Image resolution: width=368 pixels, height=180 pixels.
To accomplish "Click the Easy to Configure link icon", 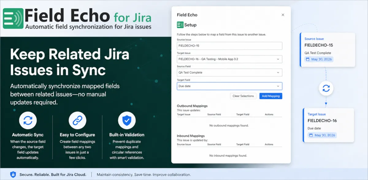I will click(77, 121).
